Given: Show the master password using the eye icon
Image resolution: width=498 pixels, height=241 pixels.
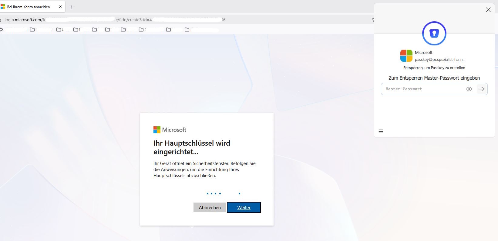Looking at the screenshot, I should point(469,89).
